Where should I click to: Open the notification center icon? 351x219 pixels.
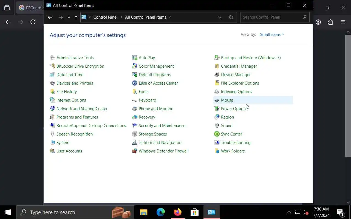tap(340, 212)
